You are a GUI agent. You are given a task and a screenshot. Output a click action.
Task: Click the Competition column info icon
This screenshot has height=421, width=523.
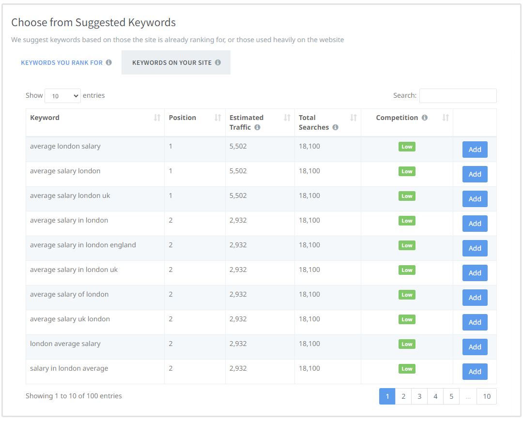[x=425, y=118]
